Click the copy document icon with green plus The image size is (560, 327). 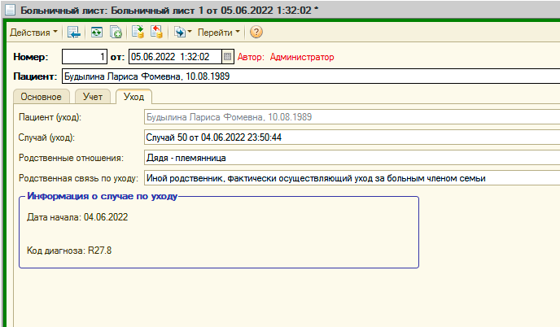tap(116, 33)
